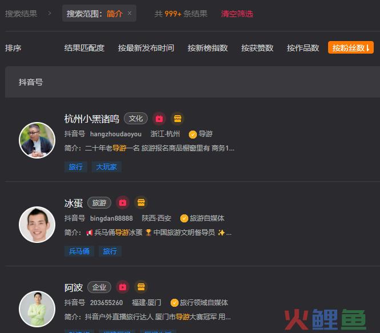Click red live-video icon beside 杭州小黑诸鸣

tap(159, 119)
